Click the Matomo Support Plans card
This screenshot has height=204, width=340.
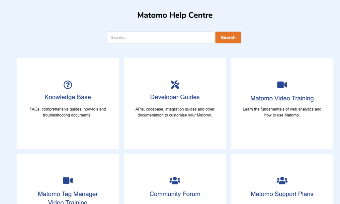282,166
